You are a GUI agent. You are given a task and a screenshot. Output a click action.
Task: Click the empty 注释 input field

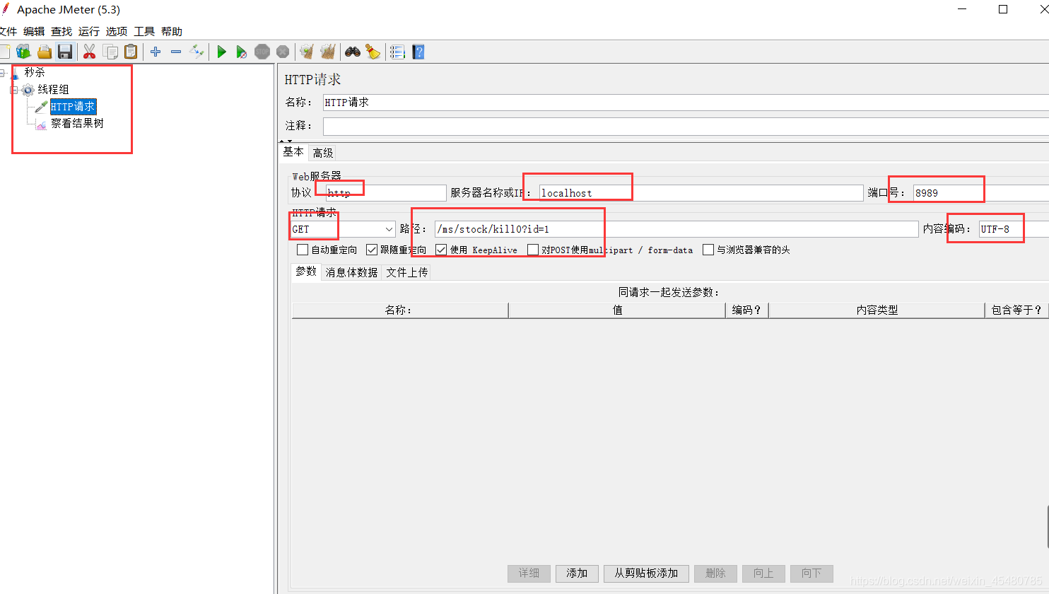pos(686,126)
